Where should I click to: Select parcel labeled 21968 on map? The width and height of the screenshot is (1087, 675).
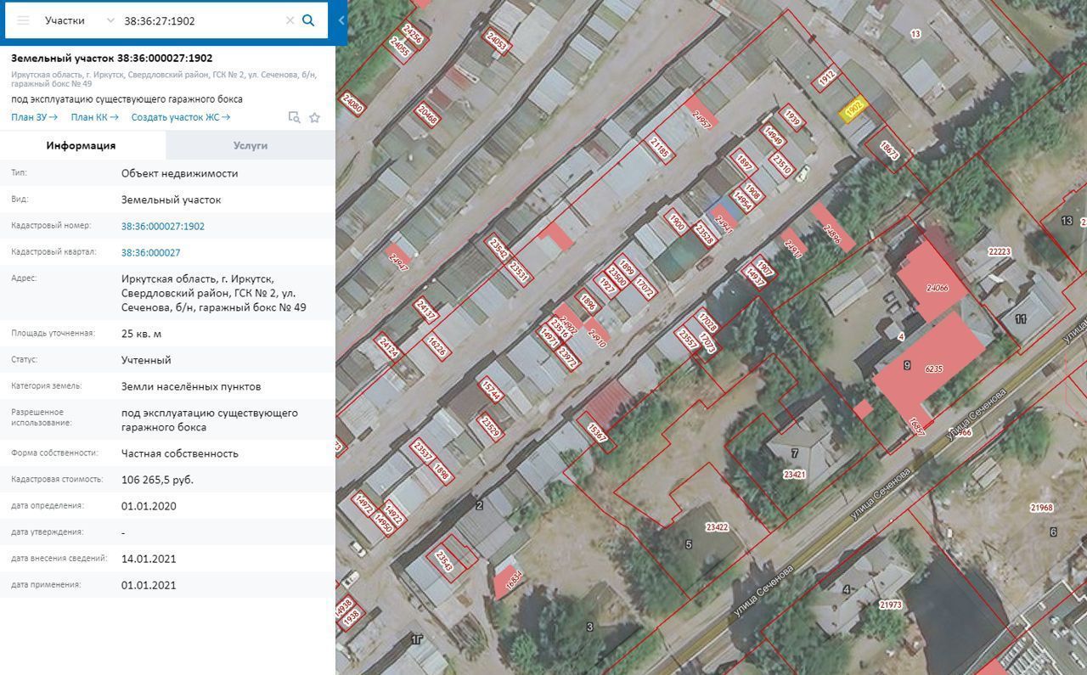point(1041,508)
